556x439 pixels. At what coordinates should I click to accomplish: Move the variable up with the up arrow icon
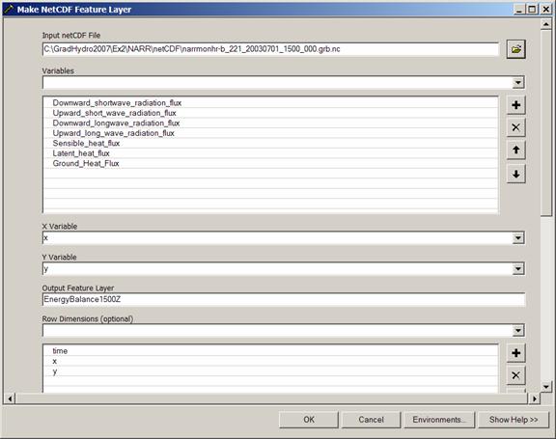(x=515, y=151)
